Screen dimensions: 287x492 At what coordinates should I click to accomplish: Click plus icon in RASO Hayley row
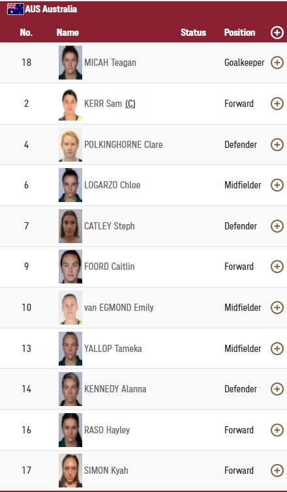pyautogui.click(x=277, y=430)
